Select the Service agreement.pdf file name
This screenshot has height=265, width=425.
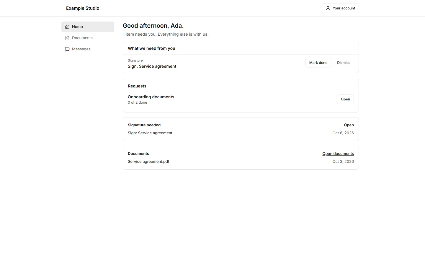(148, 162)
